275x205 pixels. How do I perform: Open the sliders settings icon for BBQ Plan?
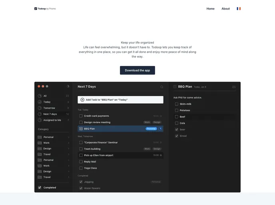coord(234,87)
